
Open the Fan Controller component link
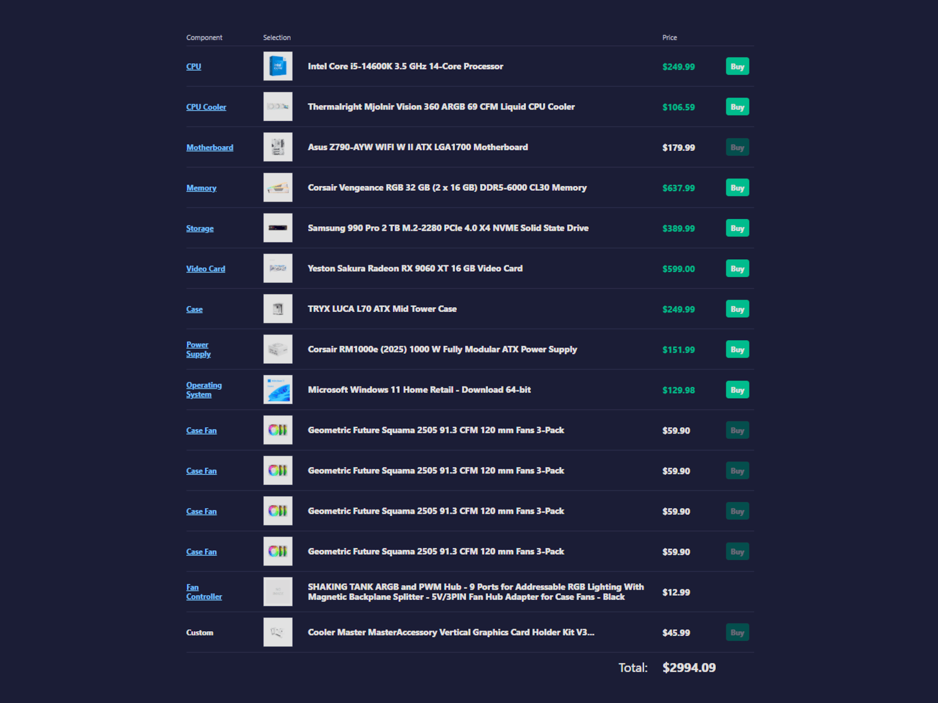[204, 592]
